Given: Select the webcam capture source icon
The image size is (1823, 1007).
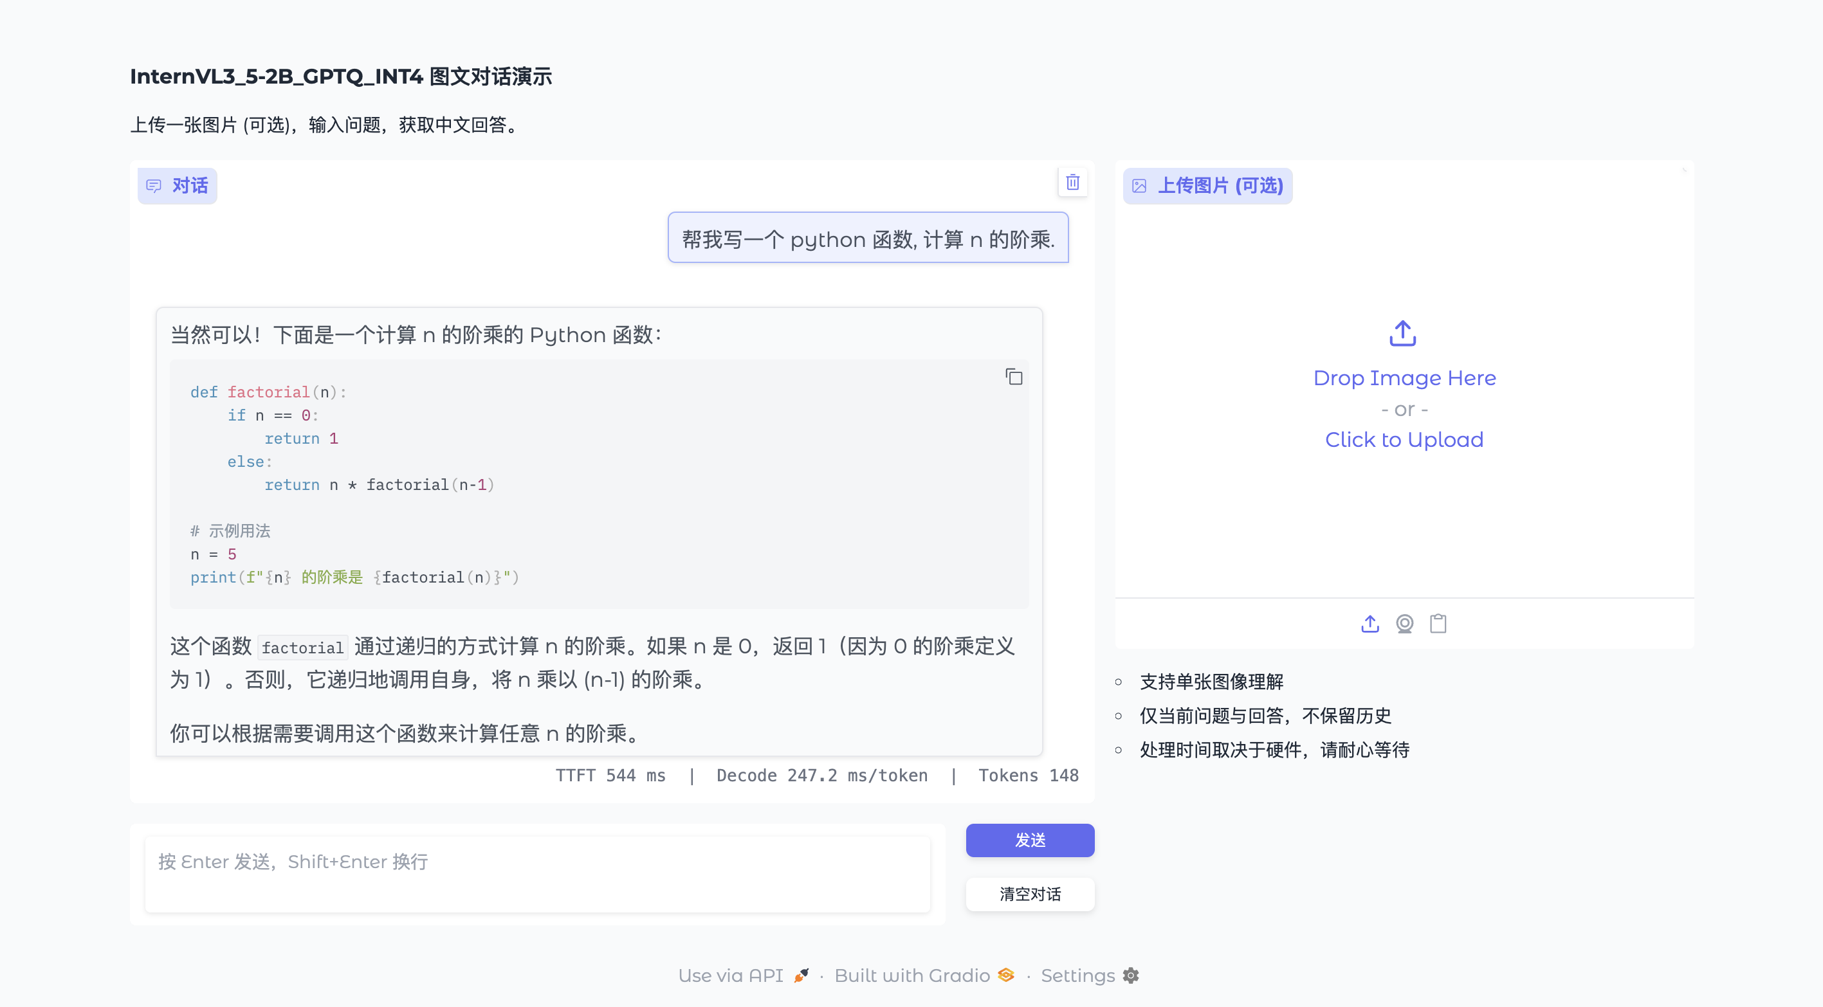Looking at the screenshot, I should click(1404, 624).
